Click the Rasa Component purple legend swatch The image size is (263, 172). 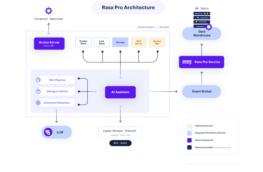189,140
